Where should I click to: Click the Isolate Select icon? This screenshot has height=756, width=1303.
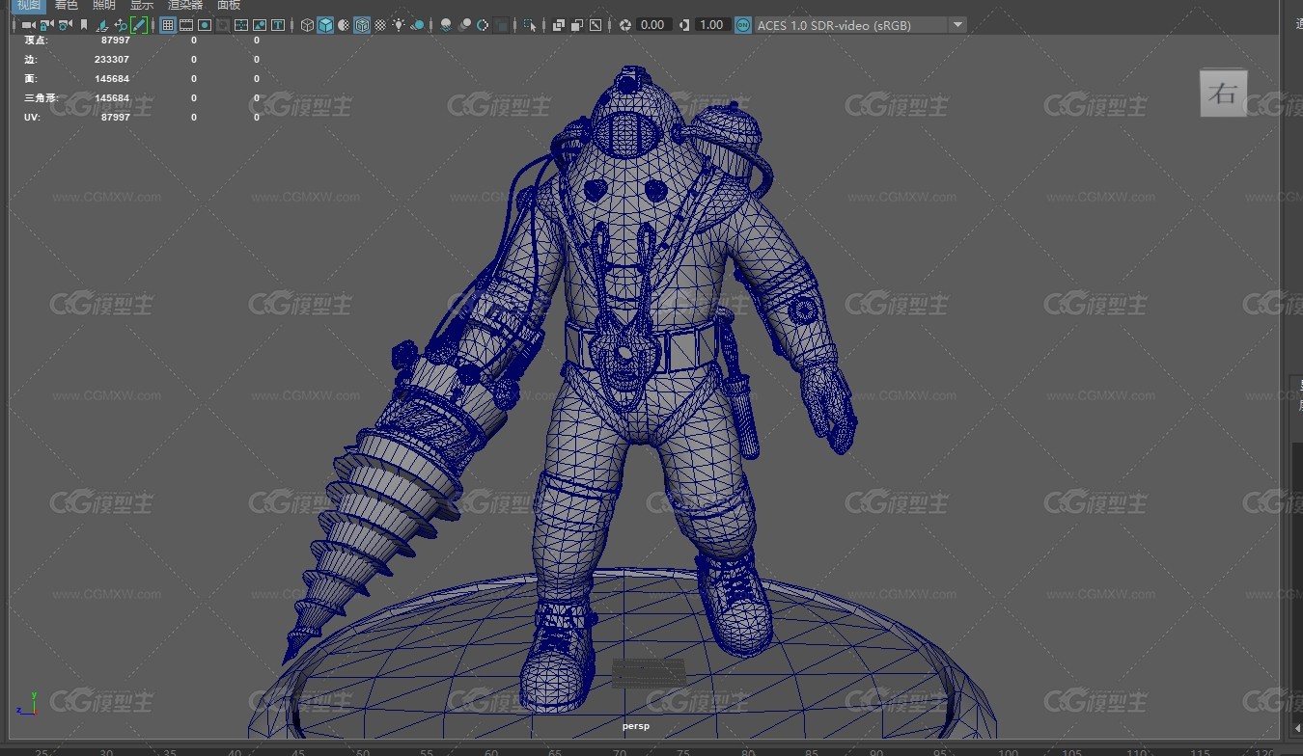pyautogui.click(x=530, y=25)
